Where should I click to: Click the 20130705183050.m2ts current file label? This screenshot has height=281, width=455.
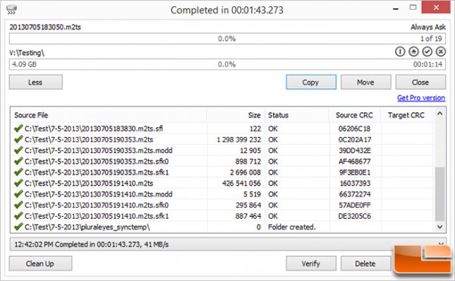[45, 27]
